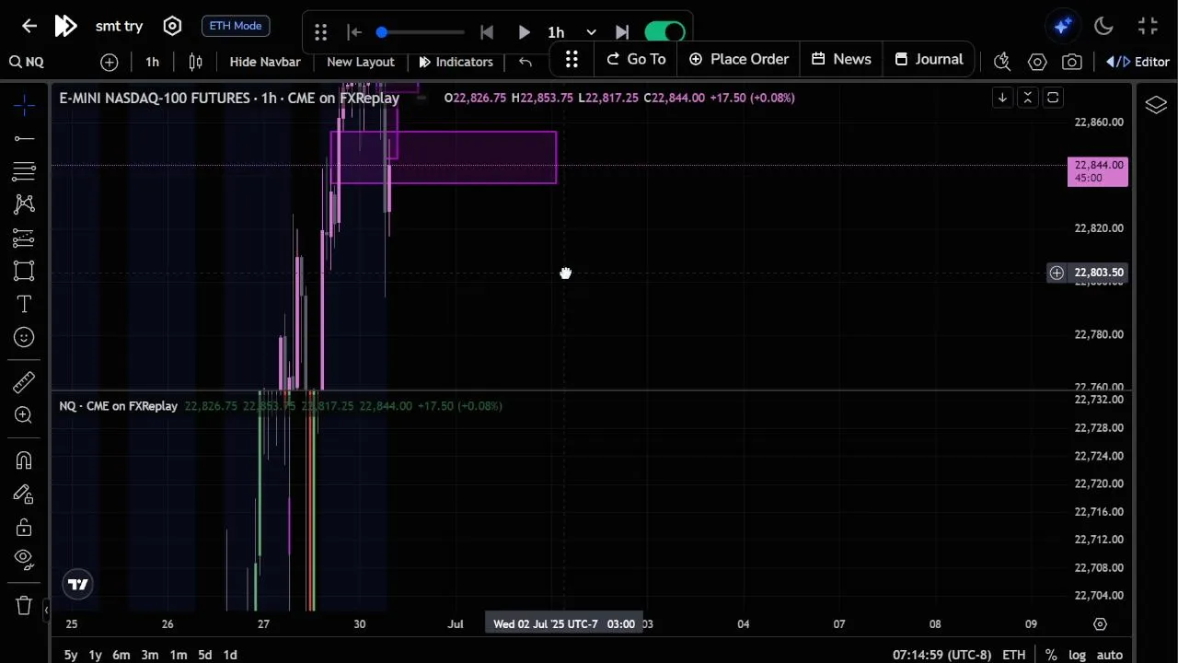Click the New Layout button
The width and height of the screenshot is (1178, 663).
[x=361, y=62]
